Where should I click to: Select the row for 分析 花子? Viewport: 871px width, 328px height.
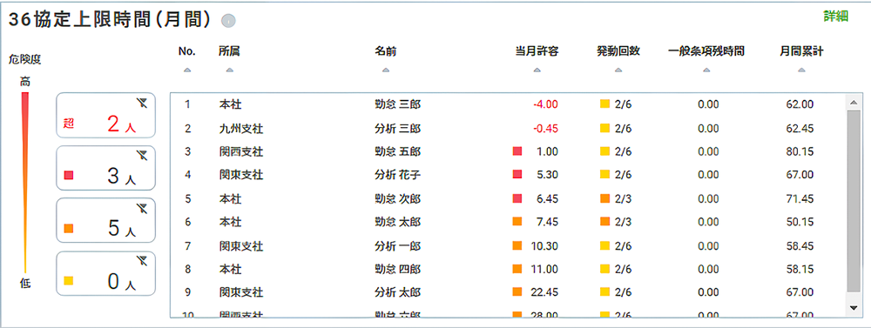(508, 175)
